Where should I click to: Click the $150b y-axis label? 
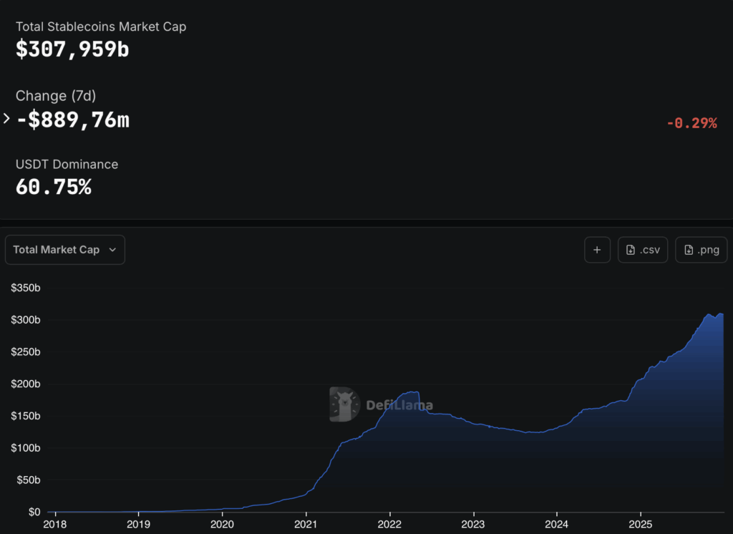[x=26, y=416]
